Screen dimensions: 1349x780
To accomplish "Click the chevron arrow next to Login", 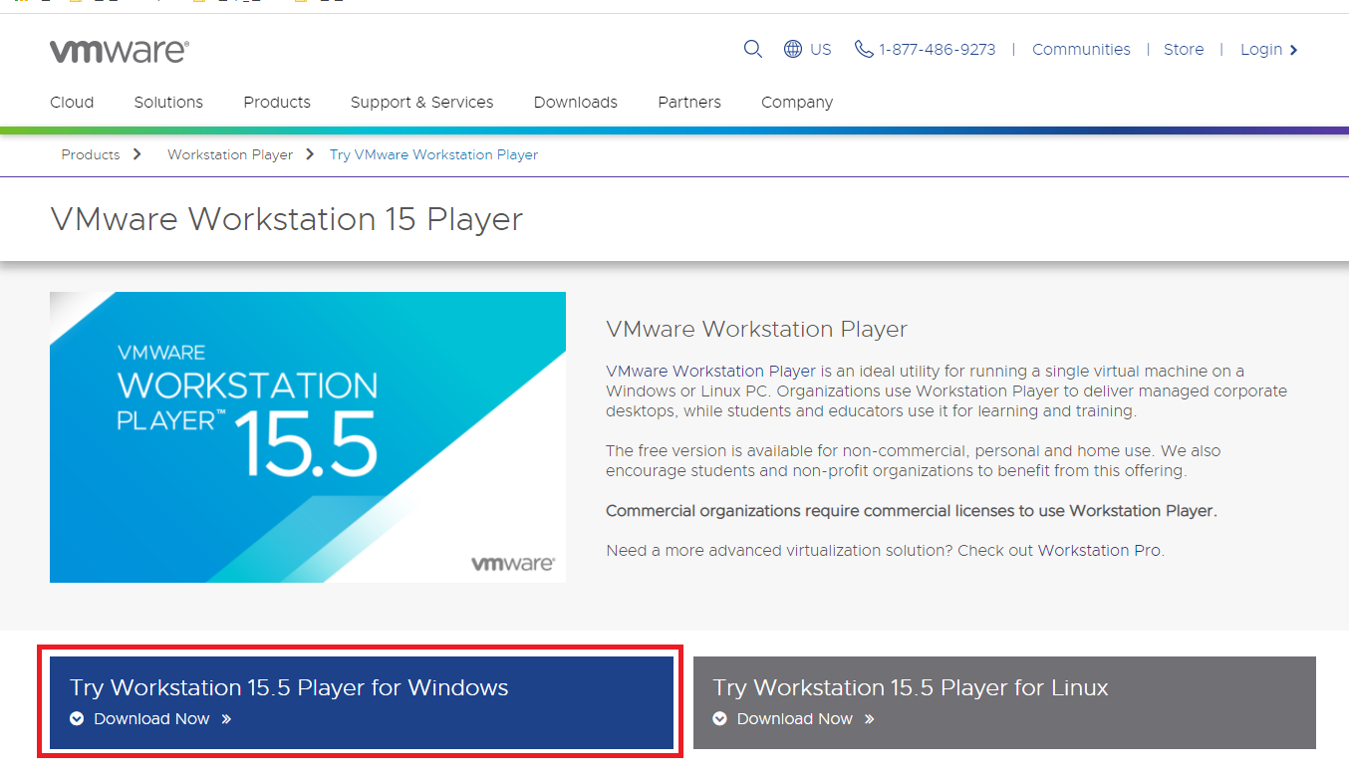I will tap(1294, 50).
